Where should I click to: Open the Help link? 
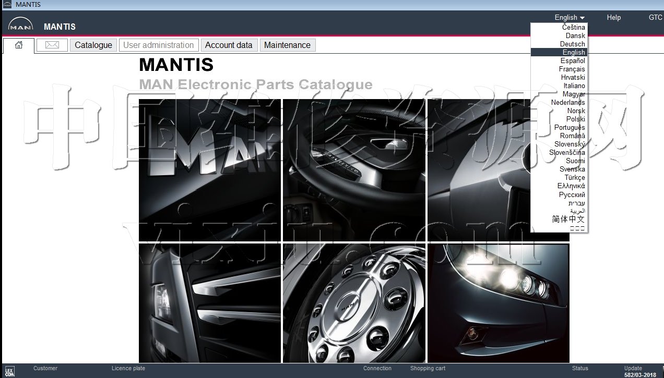pyautogui.click(x=613, y=18)
